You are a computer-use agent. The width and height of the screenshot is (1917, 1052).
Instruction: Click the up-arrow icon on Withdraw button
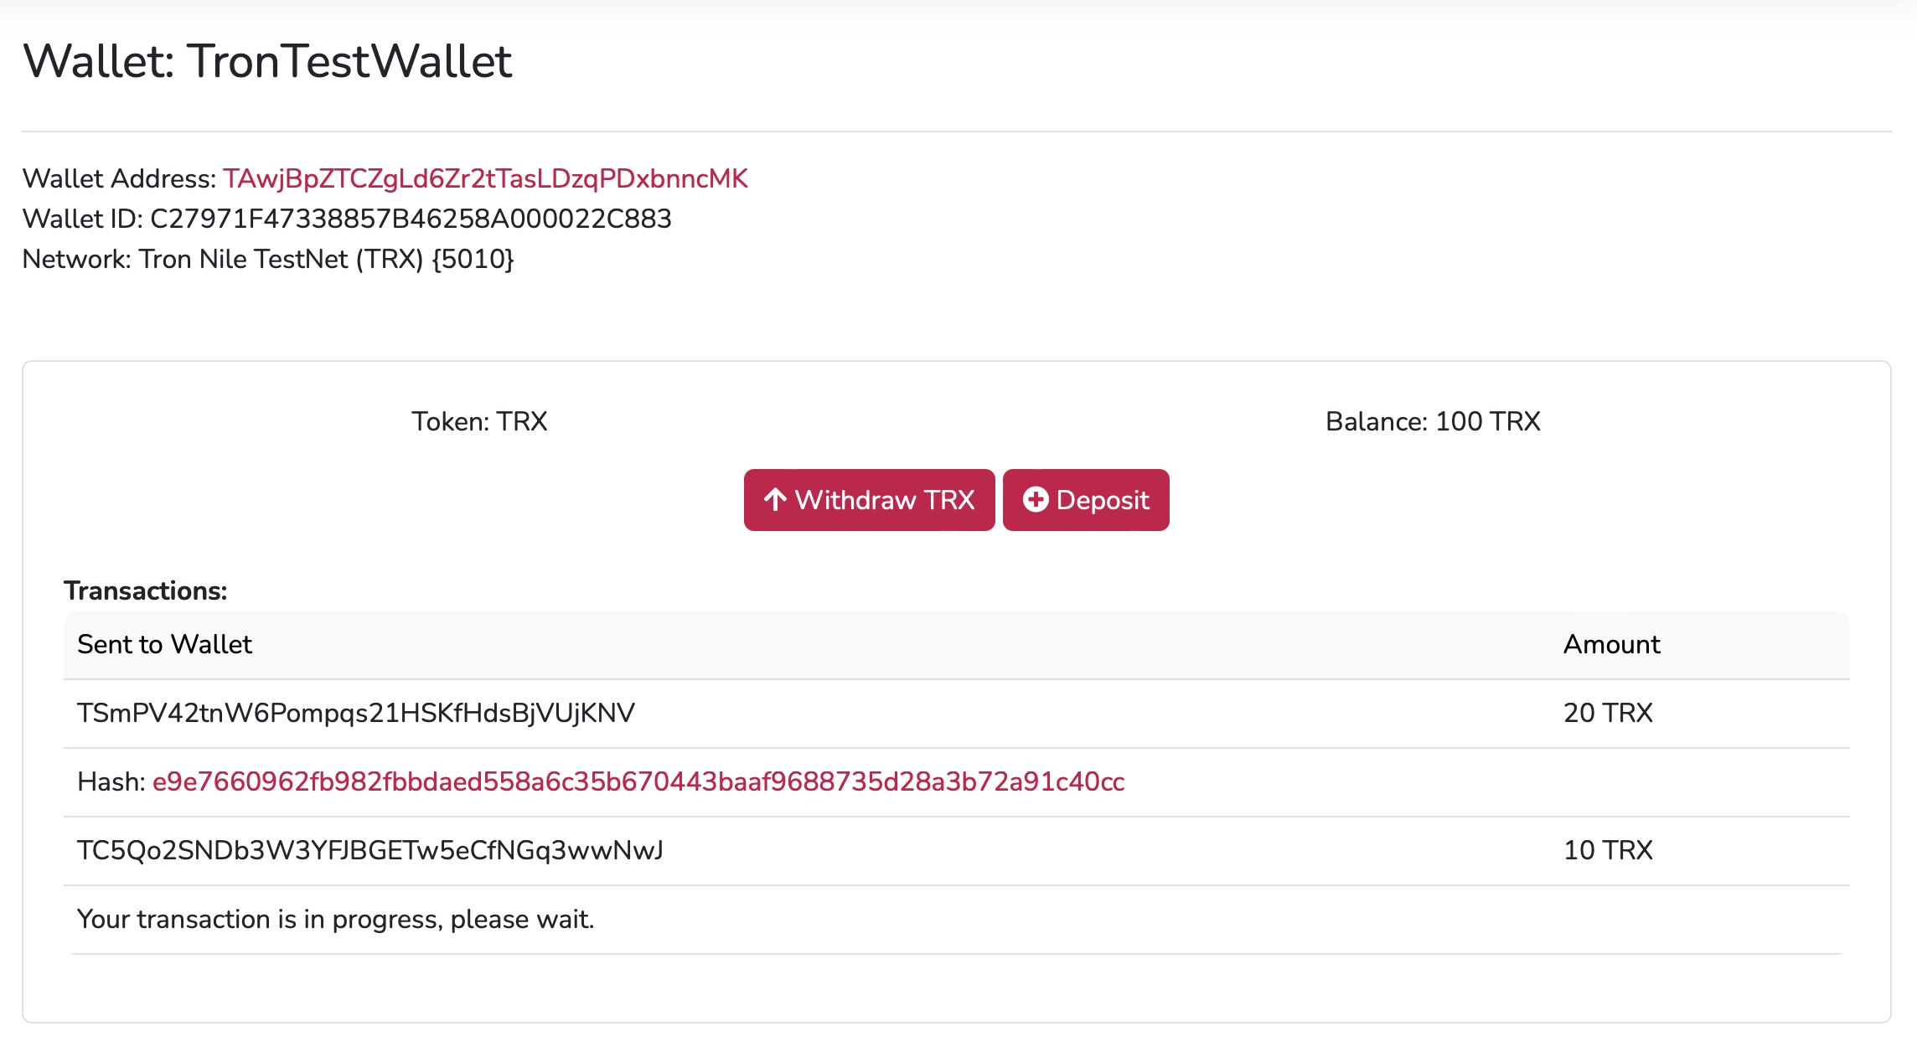coord(775,500)
